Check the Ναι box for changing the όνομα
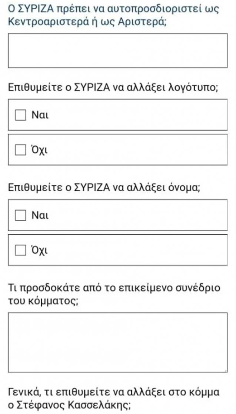The height and width of the screenshot is (414, 236). (x=20, y=215)
